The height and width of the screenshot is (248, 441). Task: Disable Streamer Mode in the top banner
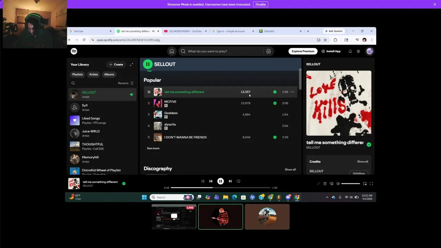[x=260, y=4]
